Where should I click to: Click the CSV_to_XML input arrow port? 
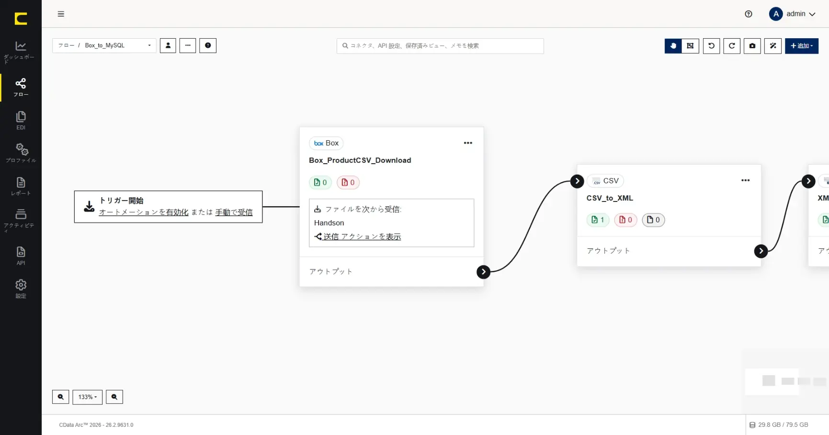click(577, 181)
